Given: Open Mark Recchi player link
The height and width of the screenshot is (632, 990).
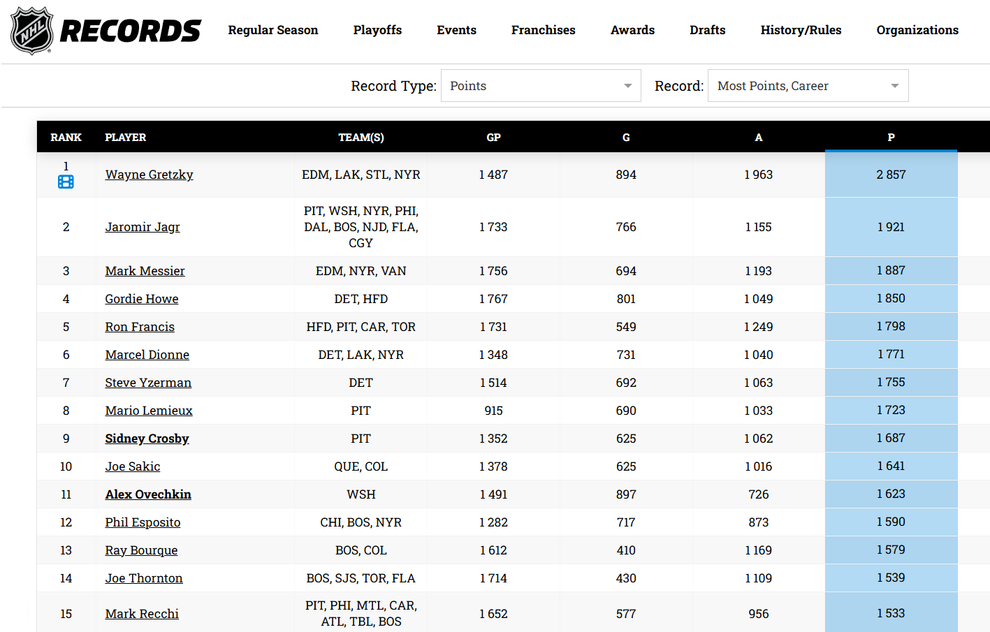Looking at the screenshot, I should click(x=142, y=614).
